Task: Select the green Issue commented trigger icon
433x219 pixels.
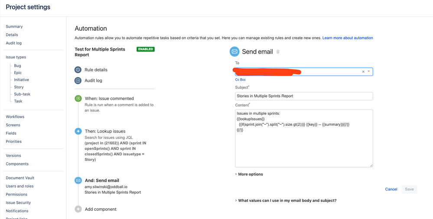Action: pyautogui.click(x=78, y=99)
